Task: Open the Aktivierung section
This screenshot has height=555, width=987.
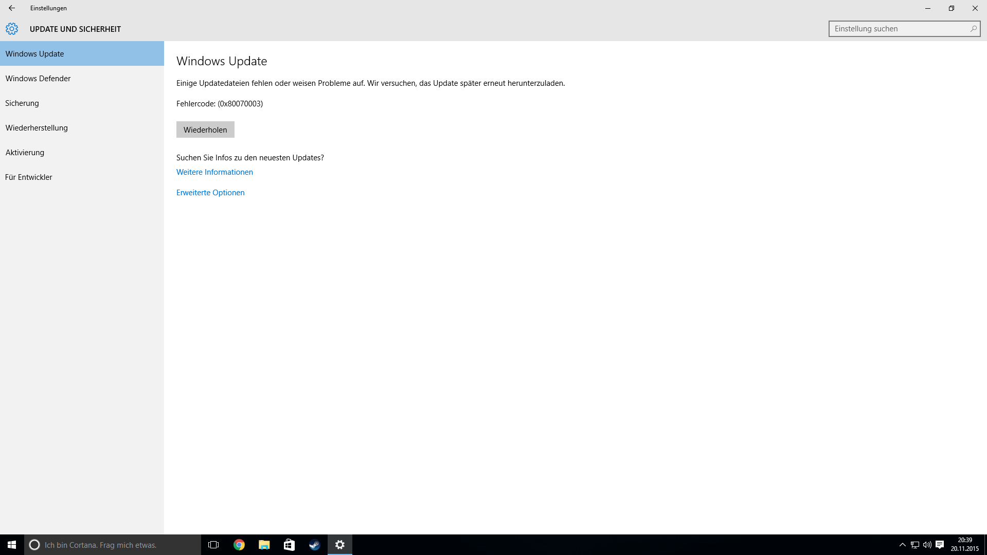Action: 82,152
